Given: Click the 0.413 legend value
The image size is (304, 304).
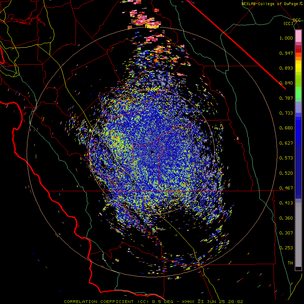Looking at the screenshot, I should click(x=286, y=203).
